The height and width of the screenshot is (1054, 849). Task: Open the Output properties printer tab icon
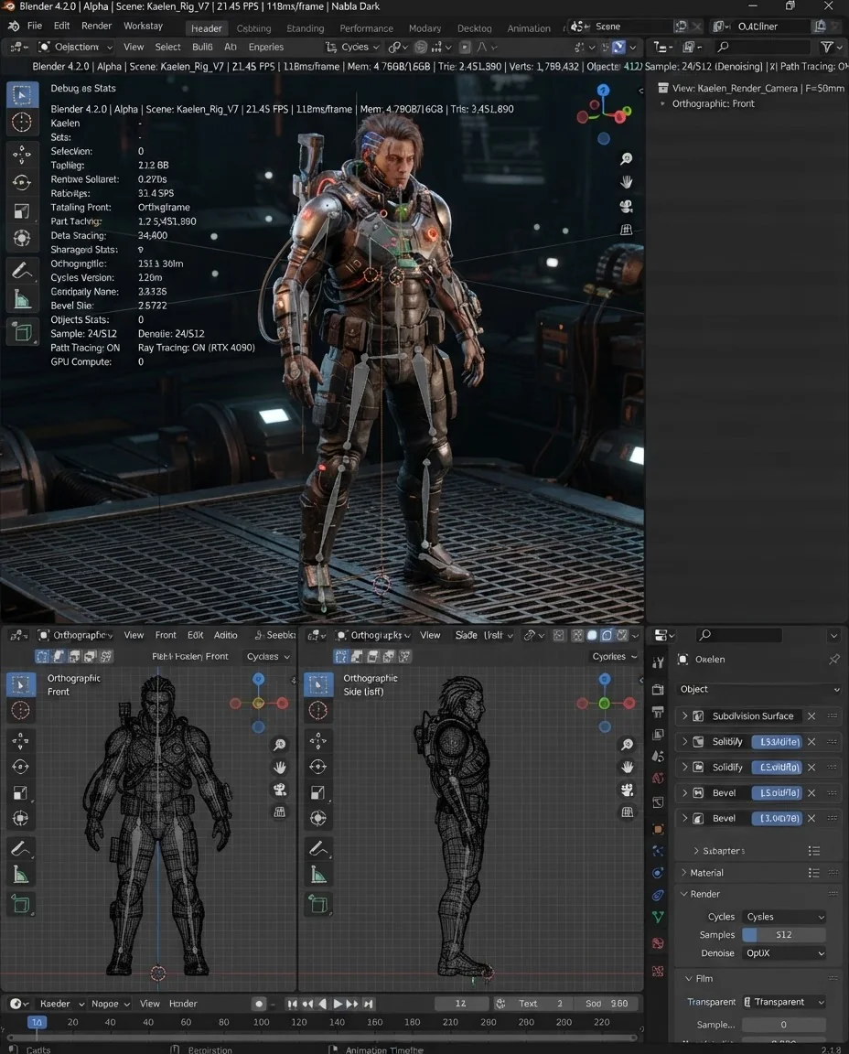[658, 712]
